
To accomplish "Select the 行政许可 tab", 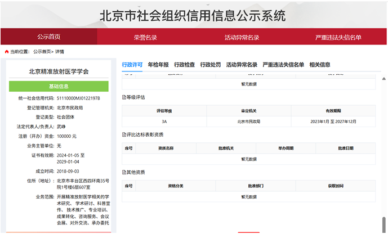I will [132, 65].
